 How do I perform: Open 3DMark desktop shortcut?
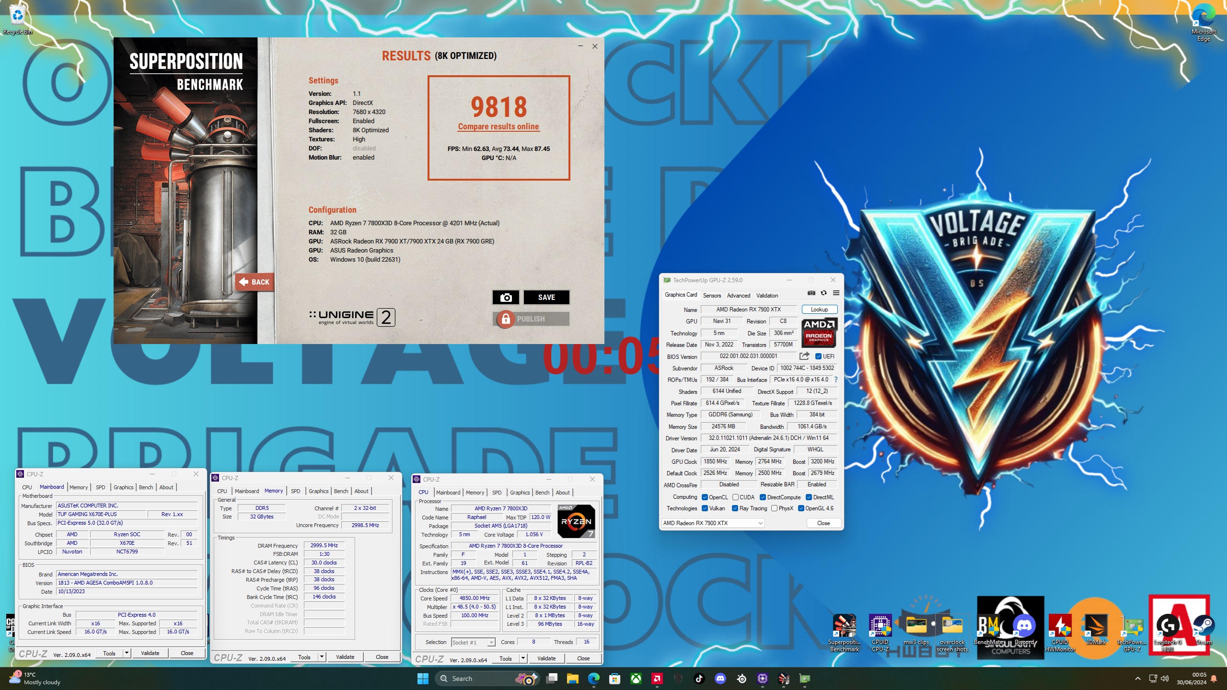(x=1096, y=630)
